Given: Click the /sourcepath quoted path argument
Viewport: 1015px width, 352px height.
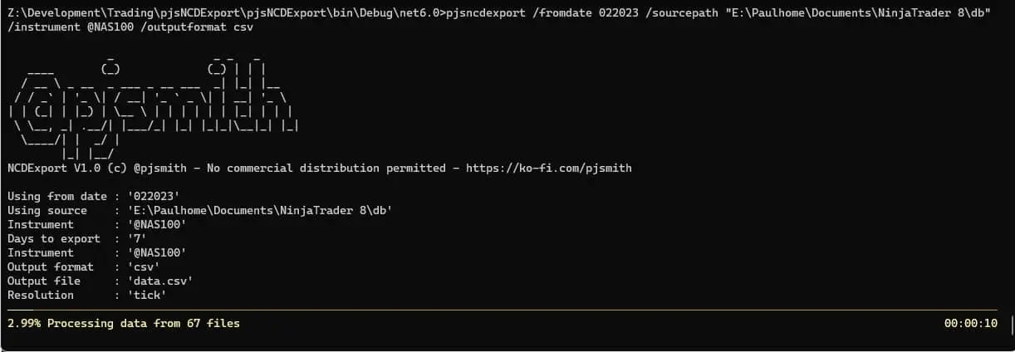Looking at the screenshot, I should pos(817,13).
